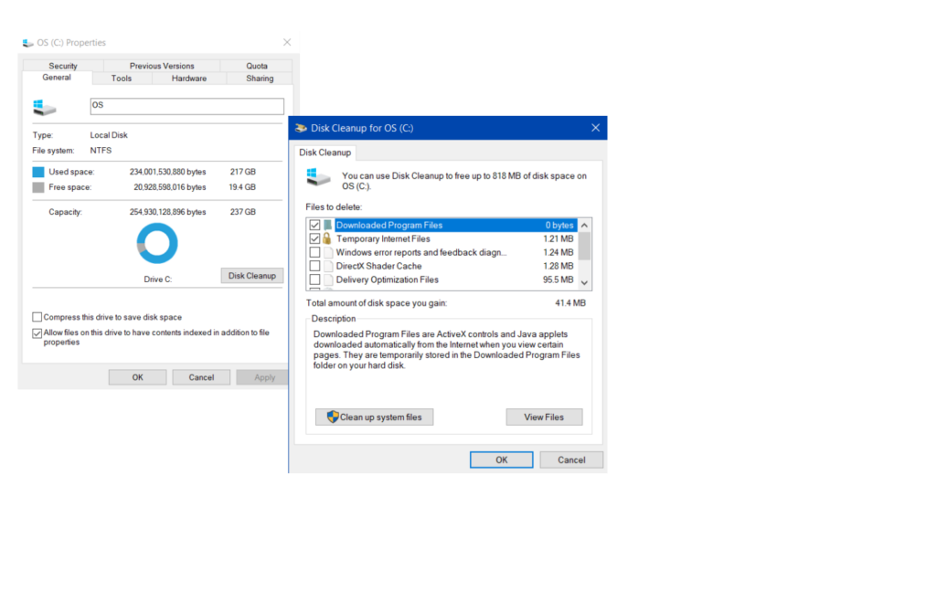The height and width of the screenshot is (612, 936).
Task: Enable Compress this drive to save disk space
Action: tap(37, 317)
